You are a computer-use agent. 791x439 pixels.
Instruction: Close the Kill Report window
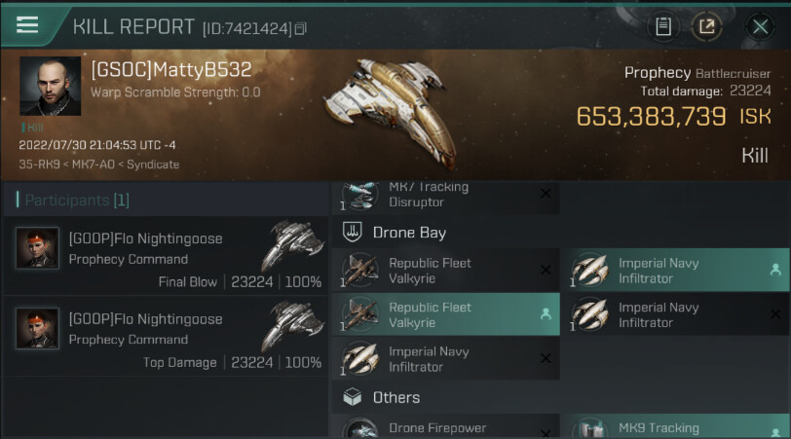click(761, 26)
